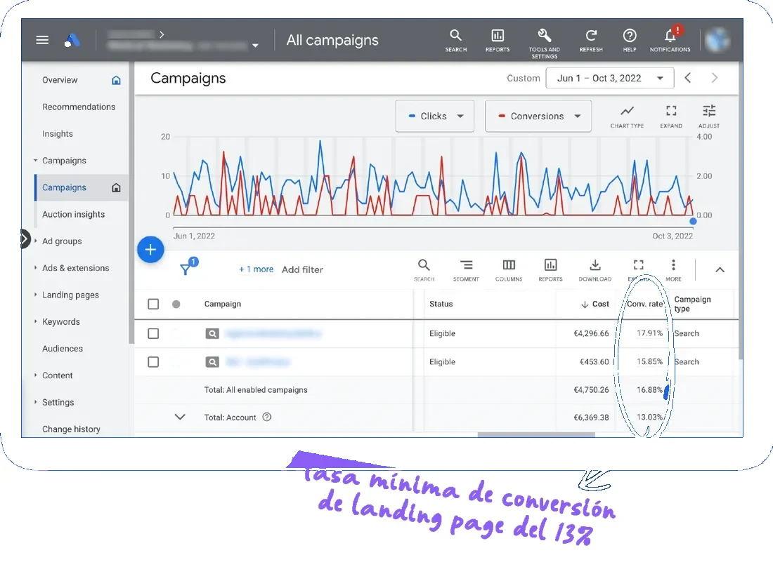Click the sidebar vertical scrollbar
The width and height of the screenshot is (773, 562).
tap(131, 202)
